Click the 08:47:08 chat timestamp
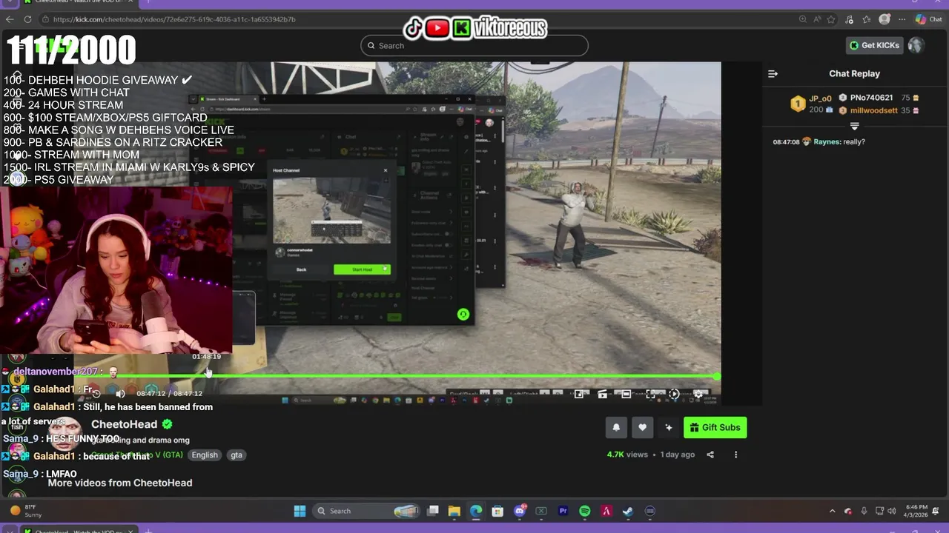Image resolution: width=949 pixels, height=533 pixels. [x=785, y=141]
